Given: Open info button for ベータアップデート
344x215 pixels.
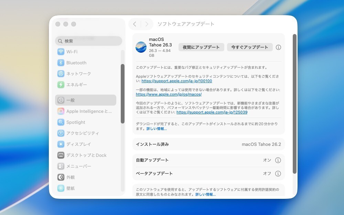Looking at the screenshot, I should [x=278, y=173].
